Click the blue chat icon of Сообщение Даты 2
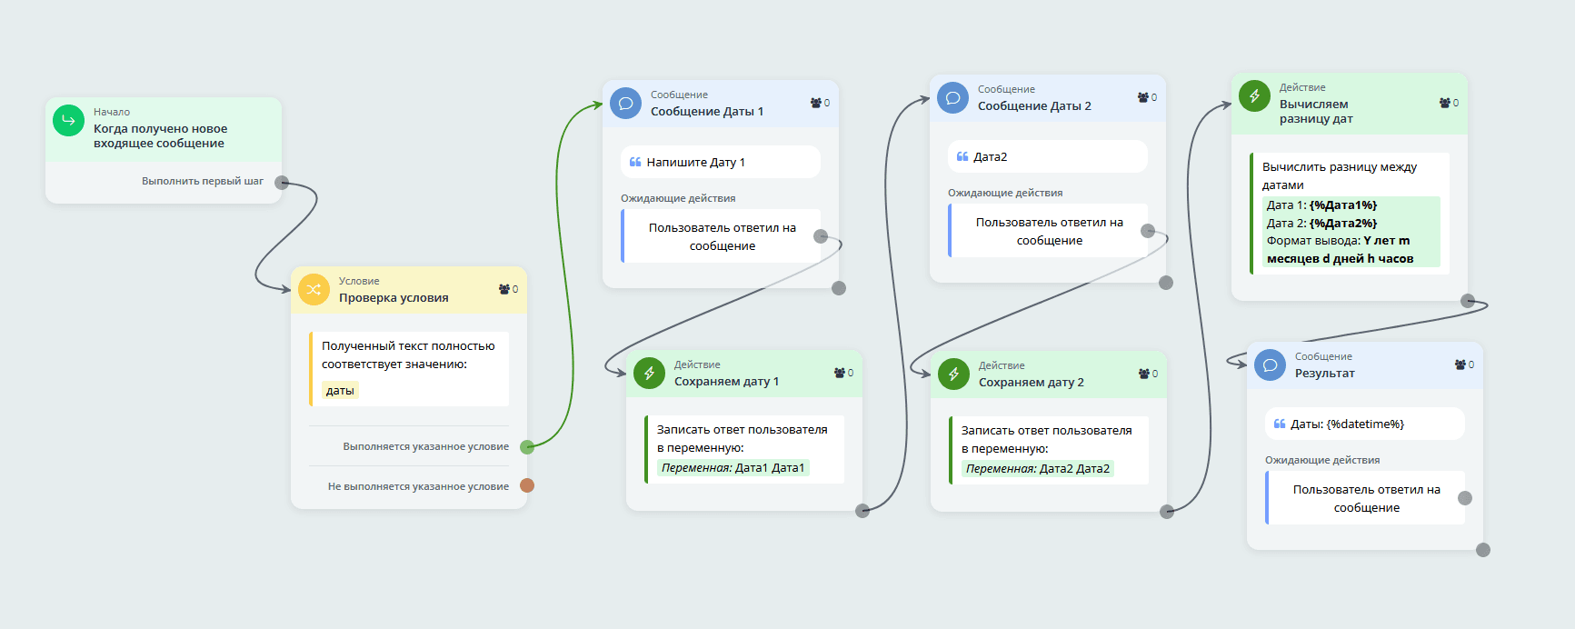Viewport: 1575px width, 629px height. tap(952, 97)
